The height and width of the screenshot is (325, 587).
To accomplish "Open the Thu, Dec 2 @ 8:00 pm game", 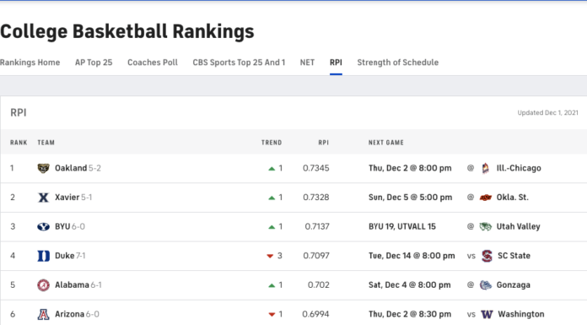I will [x=410, y=168].
